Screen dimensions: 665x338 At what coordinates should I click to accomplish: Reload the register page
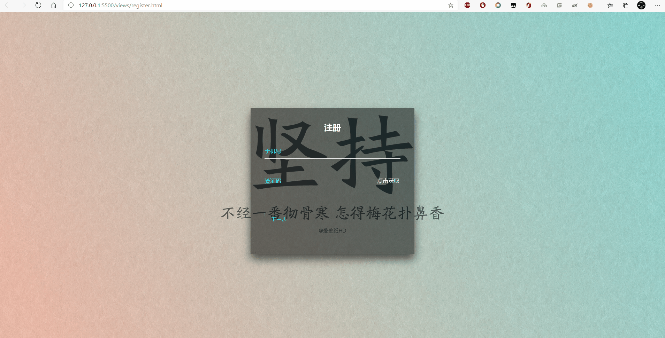[x=38, y=5]
